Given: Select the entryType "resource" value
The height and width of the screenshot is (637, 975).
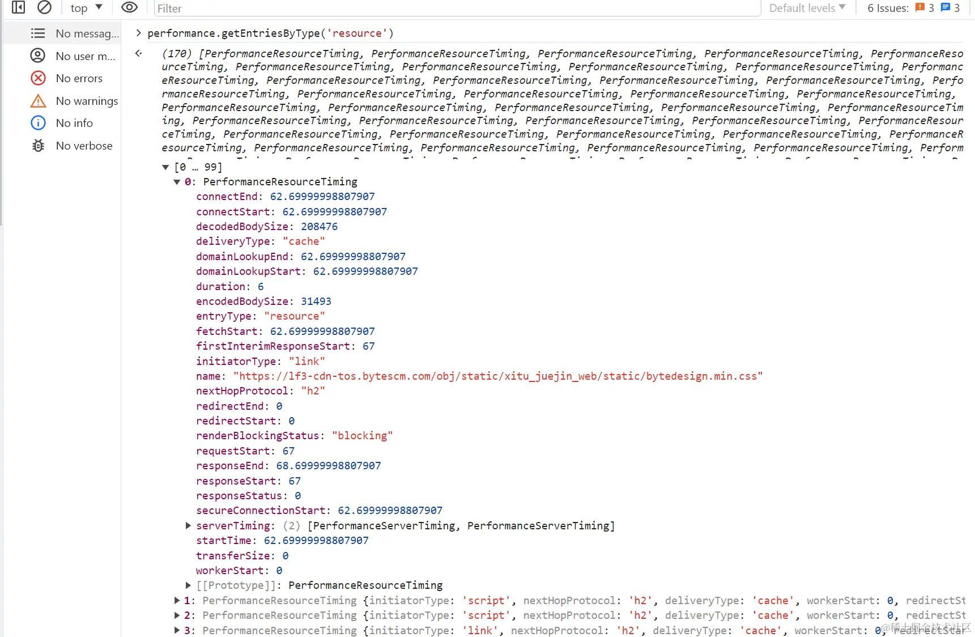Looking at the screenshot, I should (x=295, y=316).
